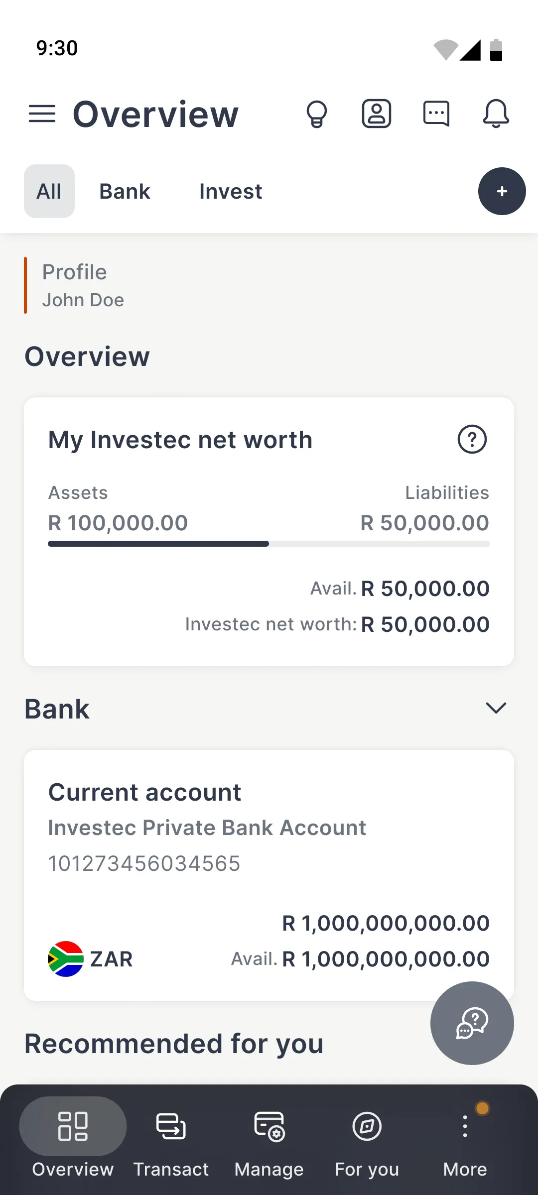Open the More menu in bottom navigation
The height and width of the screenshot is (1195, 538).
[465, 1138]
